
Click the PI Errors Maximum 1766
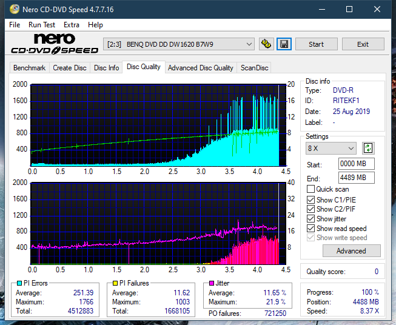(x=86, y=302)
